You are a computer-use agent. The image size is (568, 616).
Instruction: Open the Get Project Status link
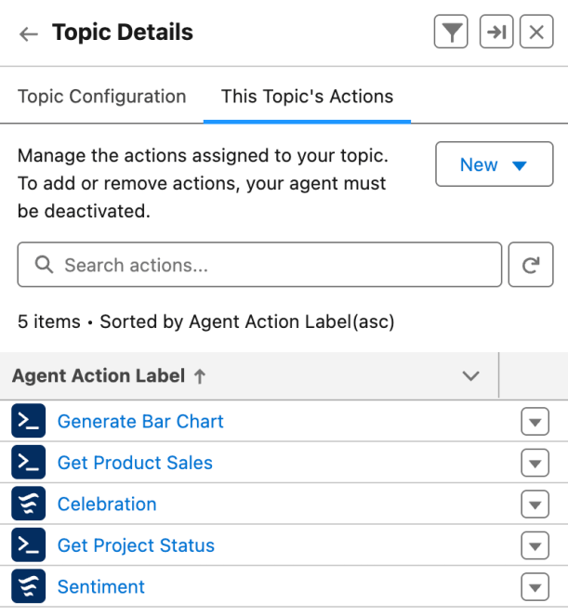point(136,545)
